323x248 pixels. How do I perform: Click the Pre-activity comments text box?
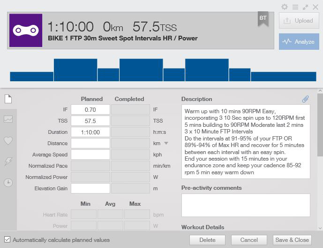[246, 205]
